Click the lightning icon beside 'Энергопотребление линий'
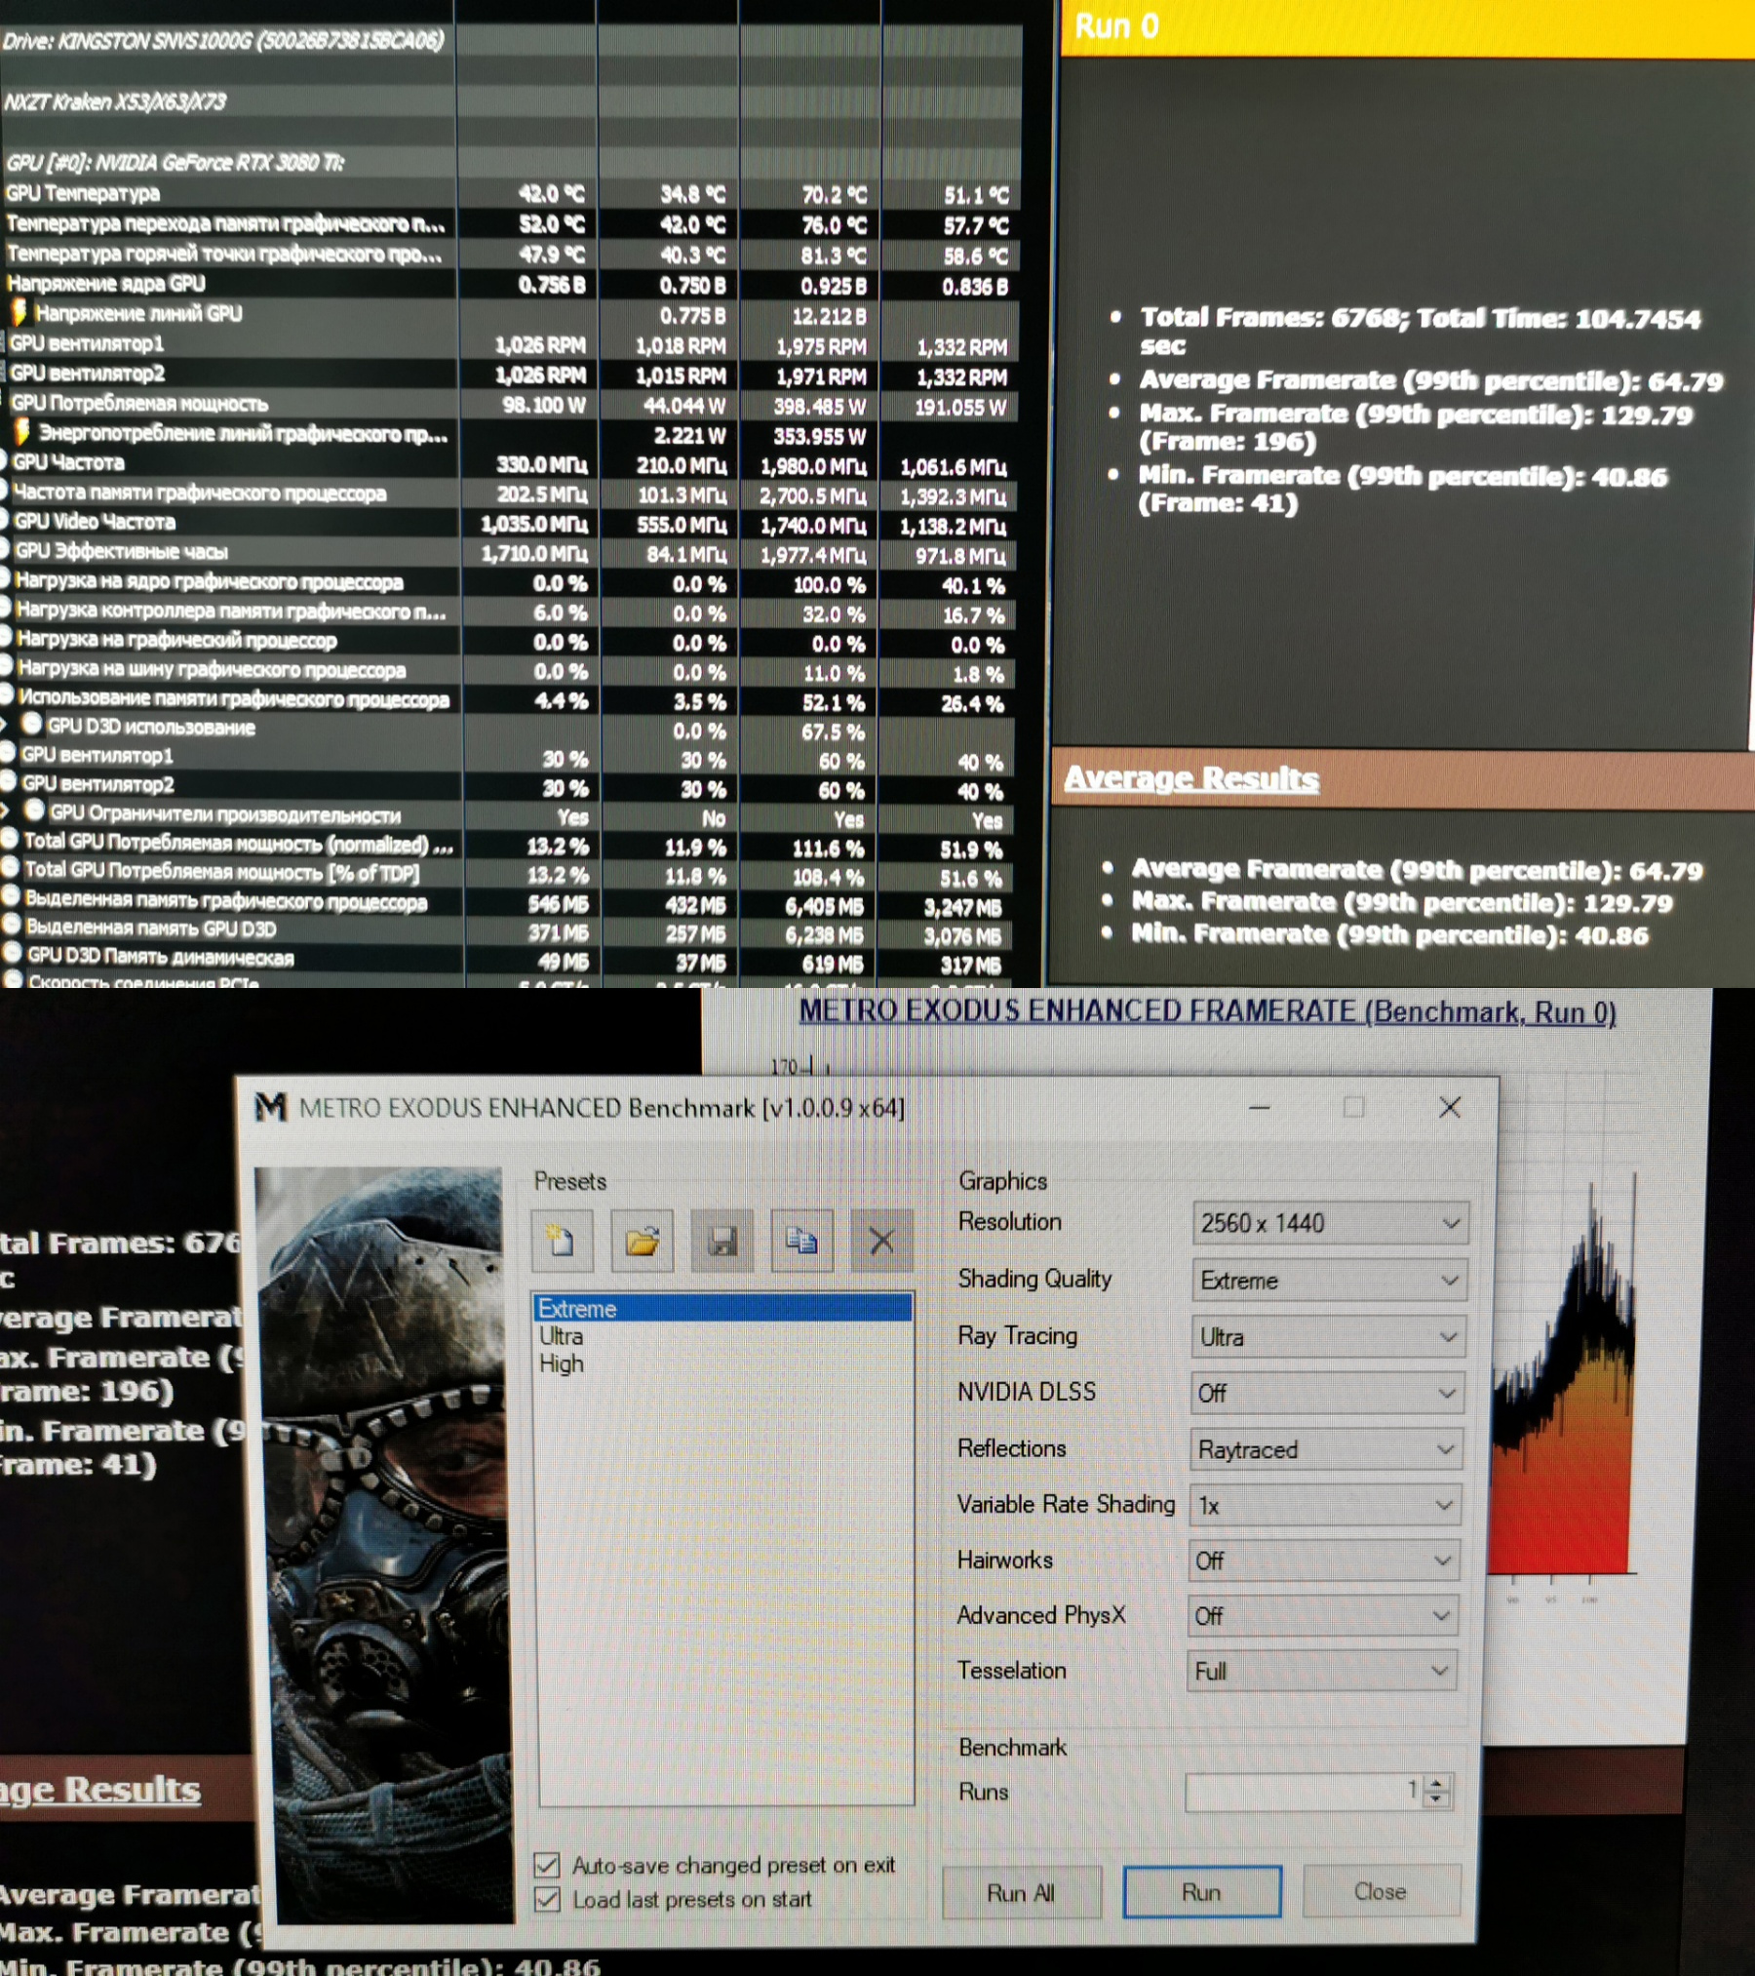 (21, 431)
